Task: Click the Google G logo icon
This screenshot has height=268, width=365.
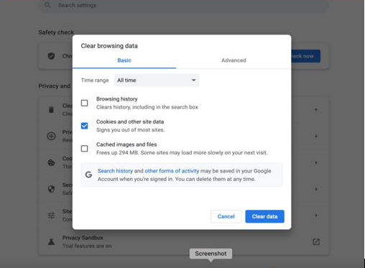Action: pos(88,175)
